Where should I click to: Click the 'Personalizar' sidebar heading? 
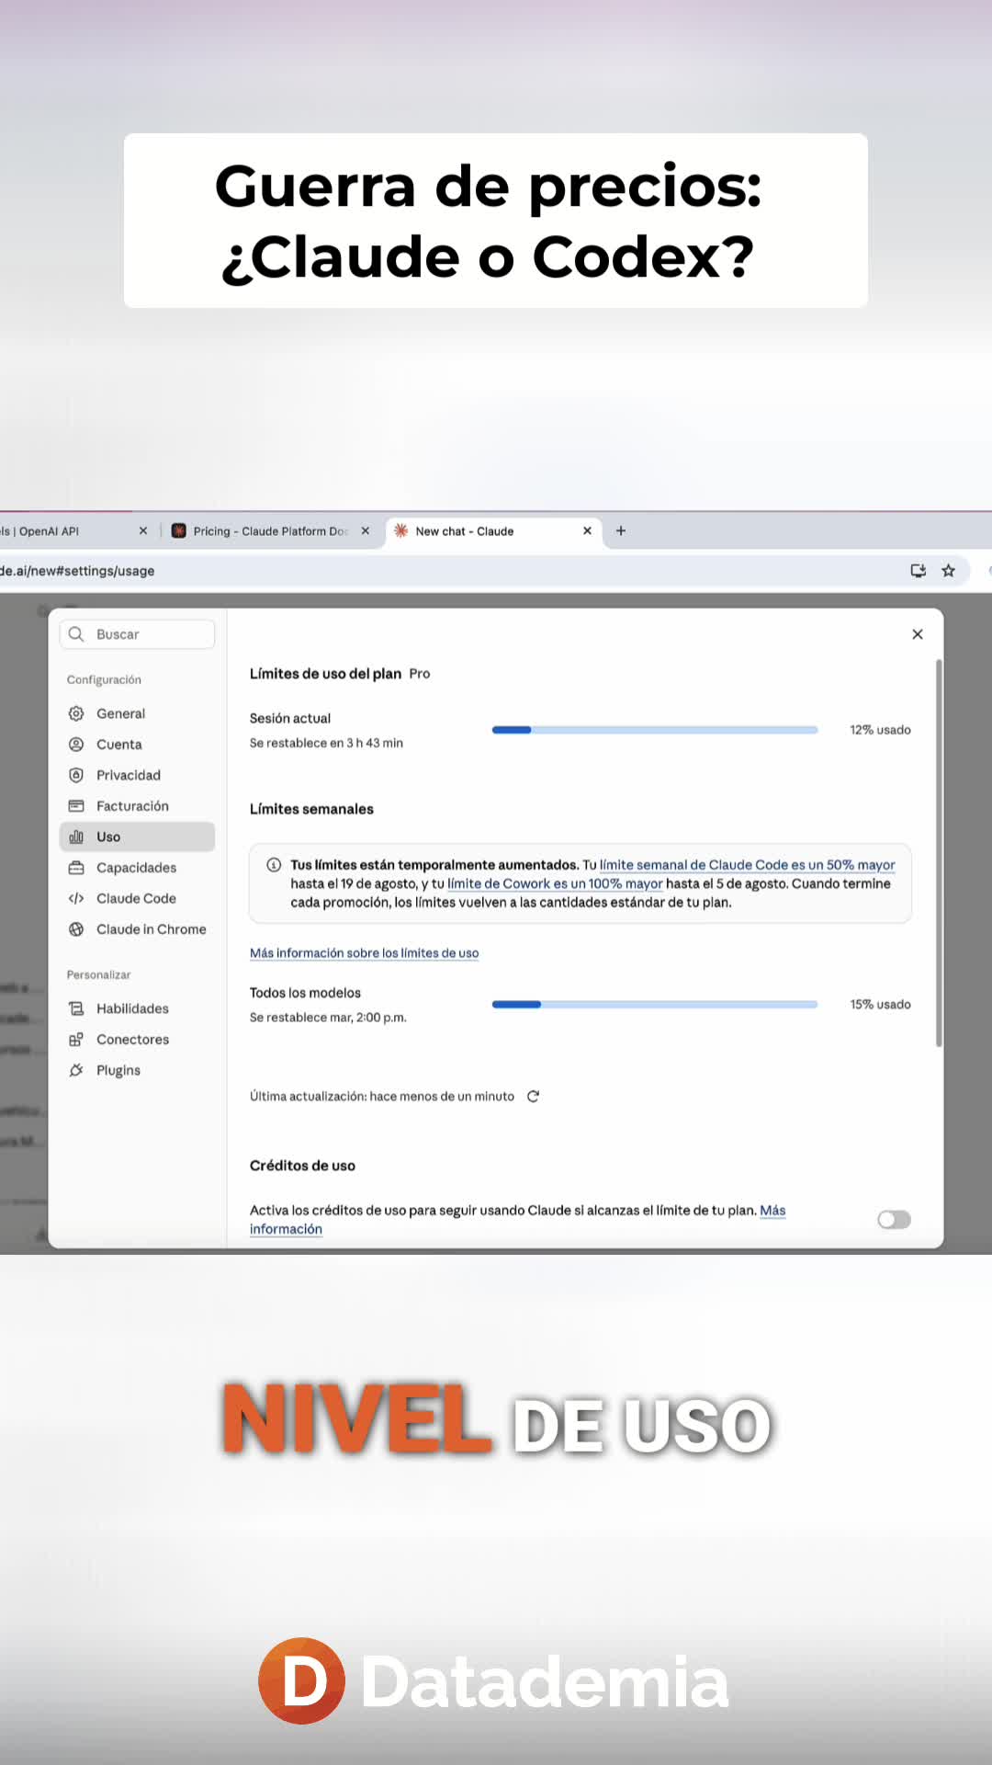pos(98,974)
